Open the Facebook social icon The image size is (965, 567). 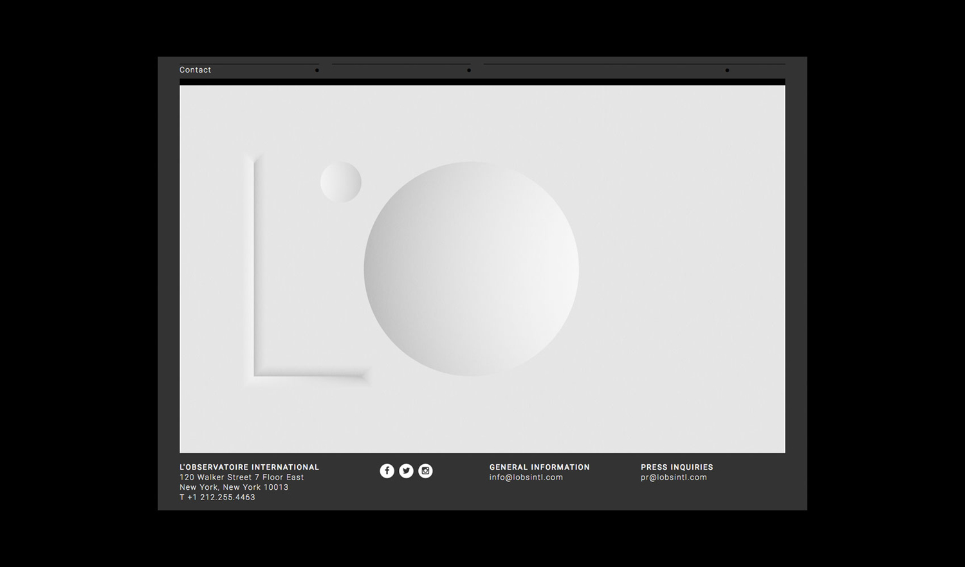point(387,471)
